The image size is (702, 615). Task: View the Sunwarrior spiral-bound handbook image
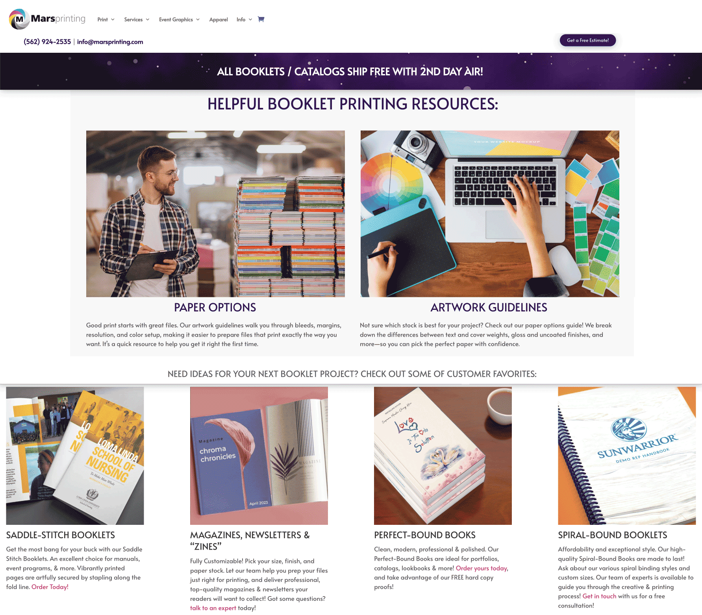(x=627, y=456)
